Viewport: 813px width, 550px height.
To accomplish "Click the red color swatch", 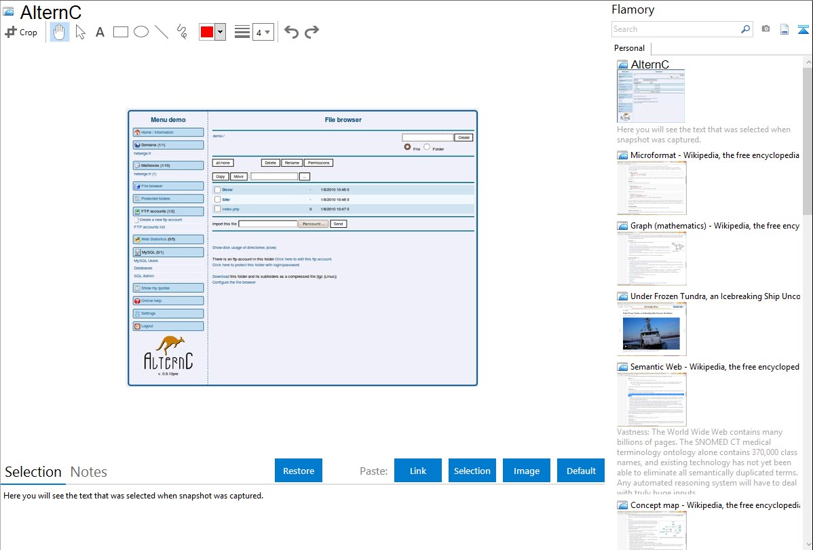I will click(207, 32).
